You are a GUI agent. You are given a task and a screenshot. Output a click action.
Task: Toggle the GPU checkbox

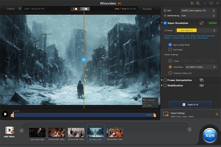click(x=165, y=11)
